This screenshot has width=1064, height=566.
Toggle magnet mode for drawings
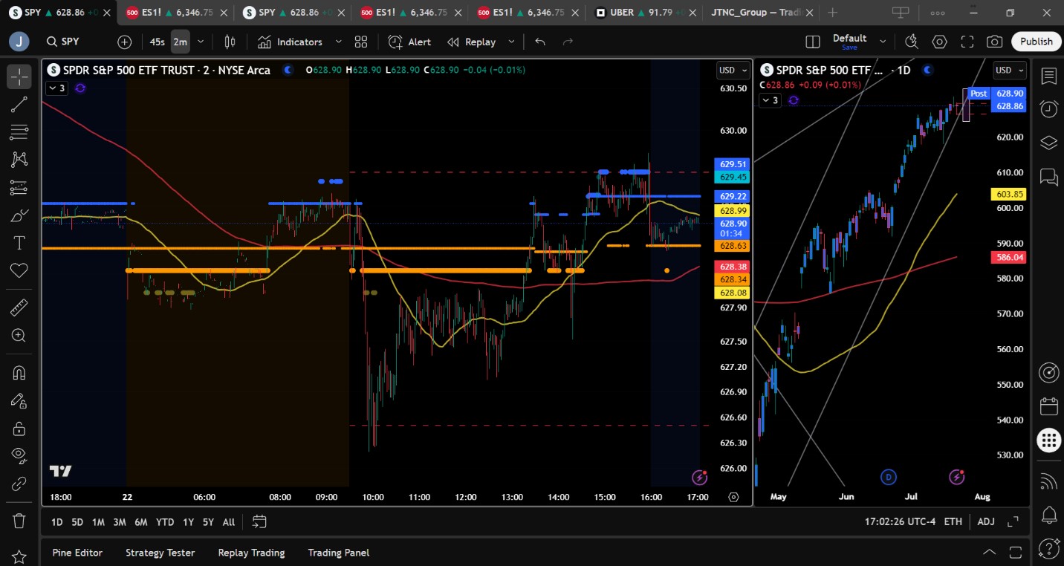tap(19, 372)
